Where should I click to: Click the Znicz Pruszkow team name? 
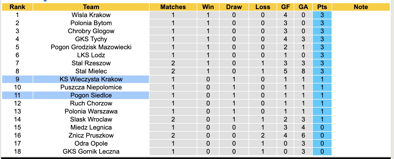[91, 135]
